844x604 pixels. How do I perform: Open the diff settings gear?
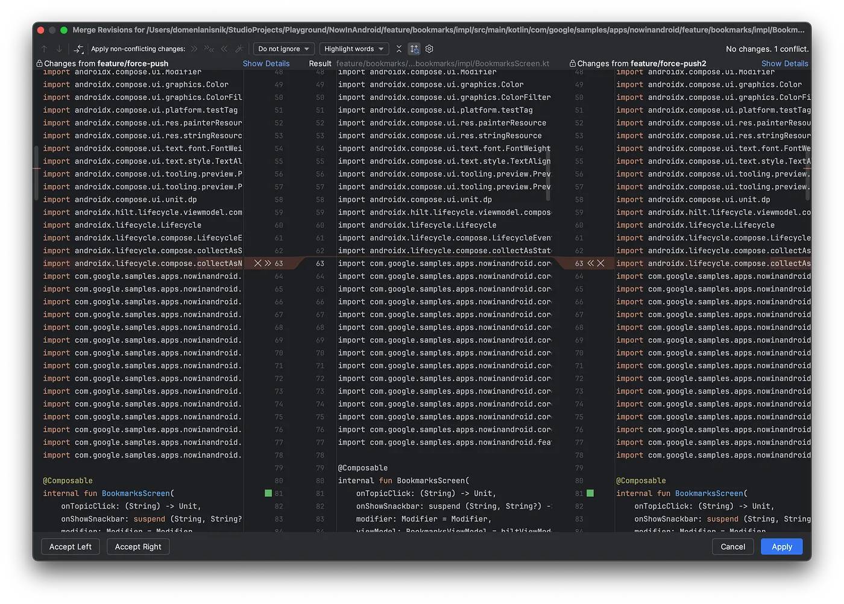coord(429,49)
